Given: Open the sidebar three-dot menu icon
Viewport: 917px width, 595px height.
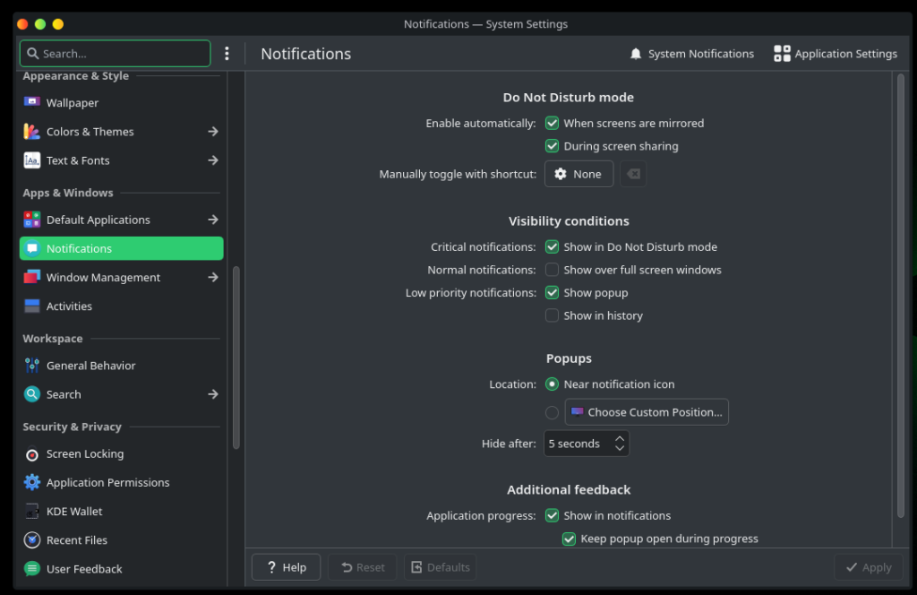Looking at the screenshot, I should pyautogui.click(x=227, y=54).
